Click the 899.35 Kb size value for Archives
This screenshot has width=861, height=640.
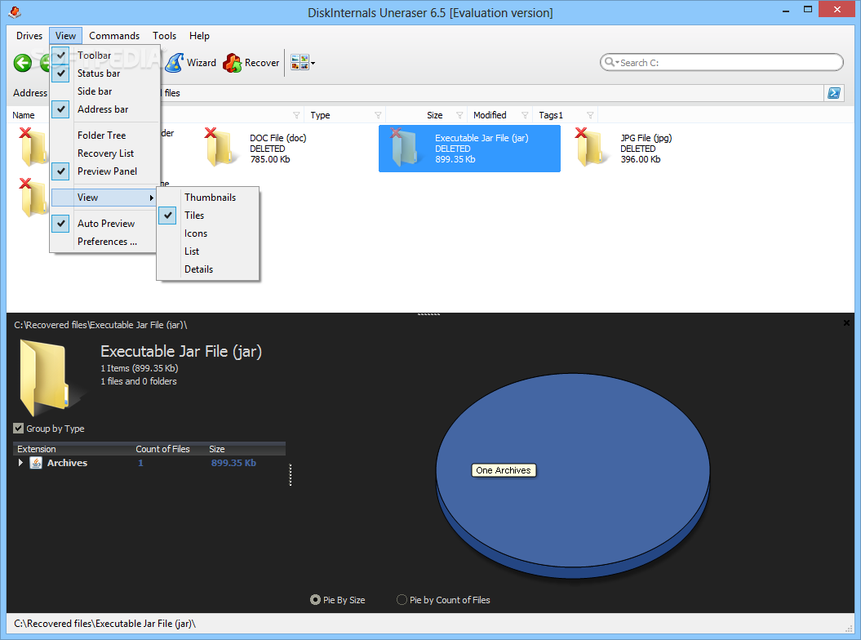233,463
